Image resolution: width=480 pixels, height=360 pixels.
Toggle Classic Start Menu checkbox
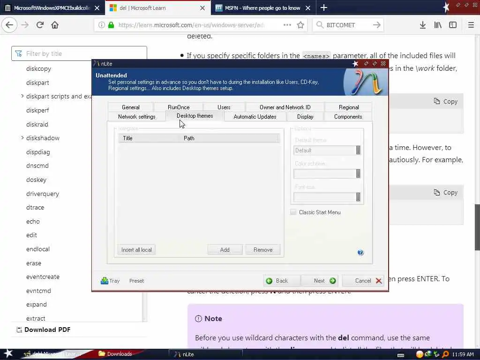point(293,212)
